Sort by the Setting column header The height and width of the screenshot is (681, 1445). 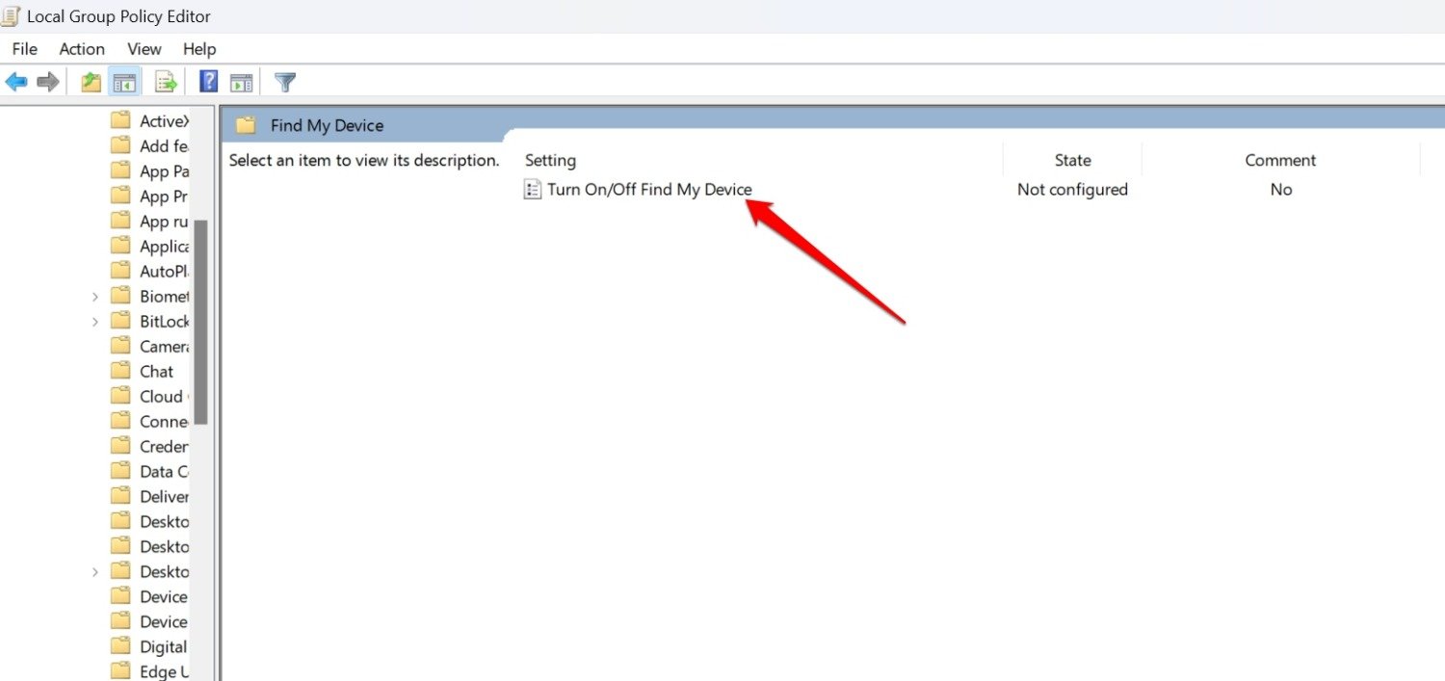pos(550,161)
